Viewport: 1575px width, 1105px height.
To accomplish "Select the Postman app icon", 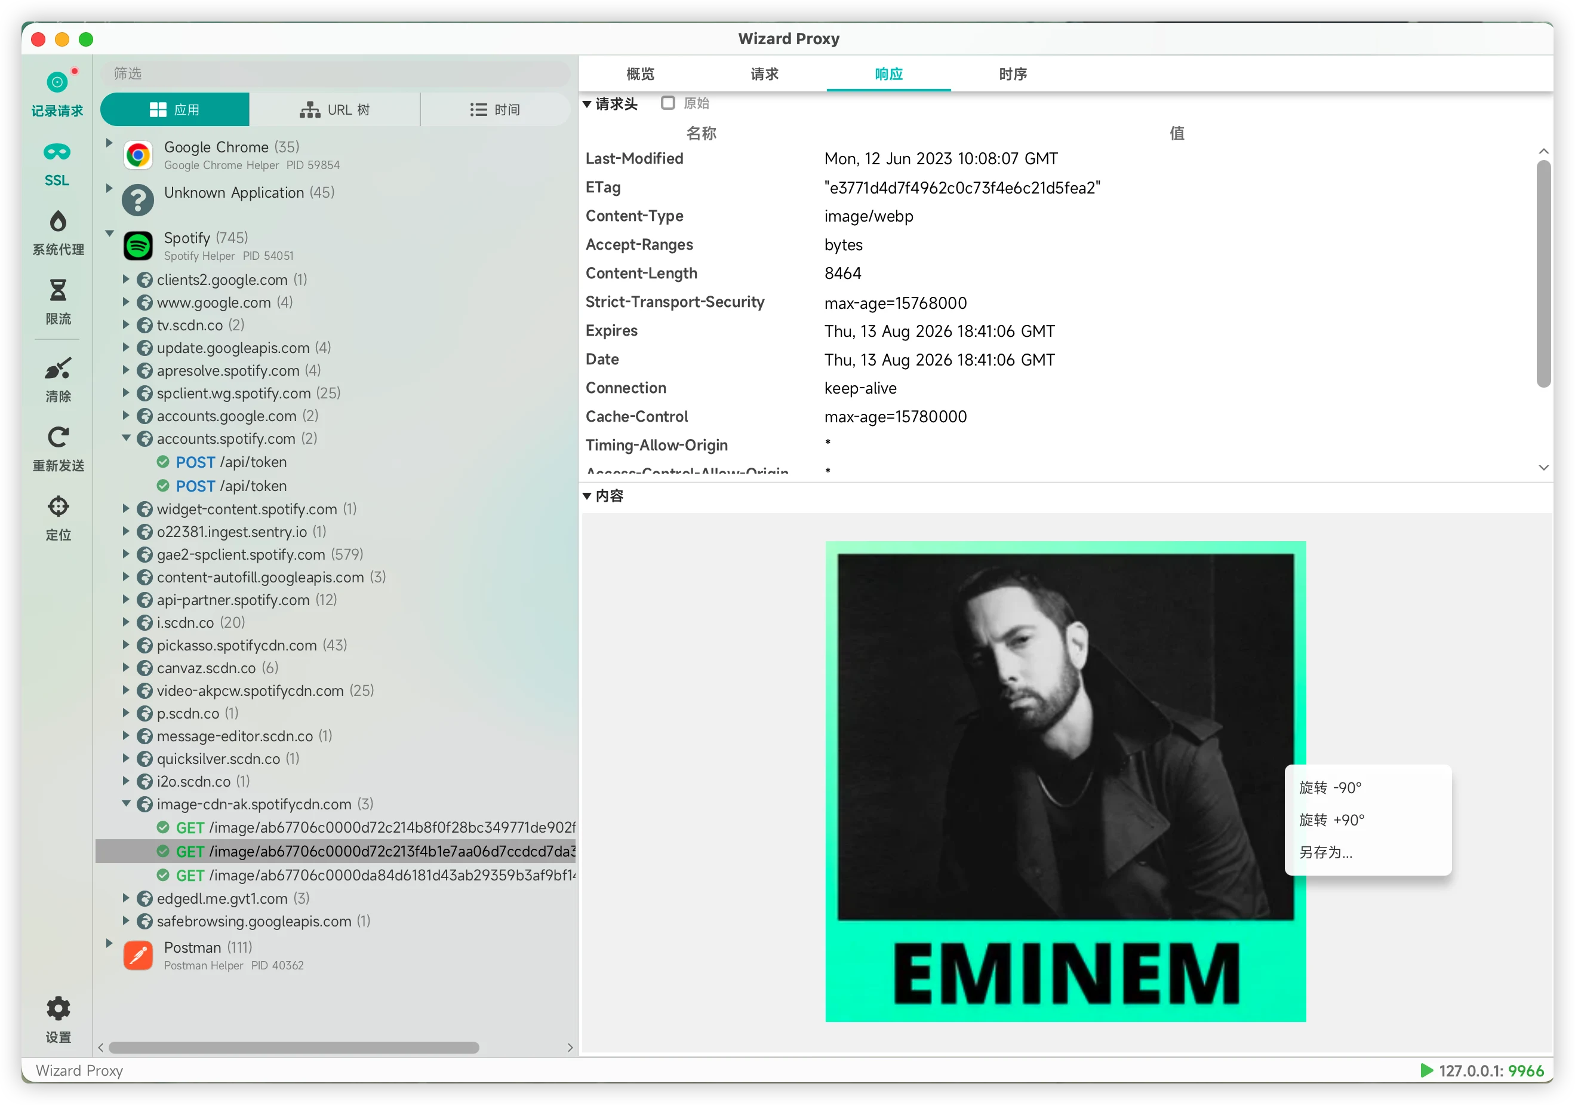I will (x=138, y=956).
